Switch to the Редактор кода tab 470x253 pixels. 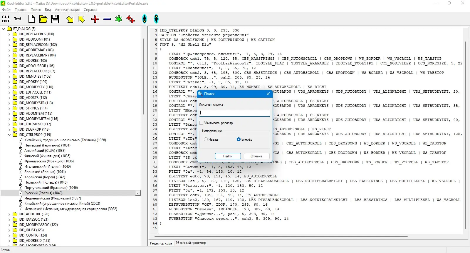(x=161, y=243)
